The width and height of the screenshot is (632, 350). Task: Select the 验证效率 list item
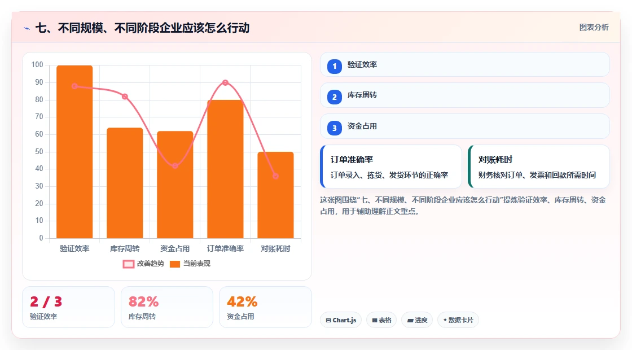point(465,64)
